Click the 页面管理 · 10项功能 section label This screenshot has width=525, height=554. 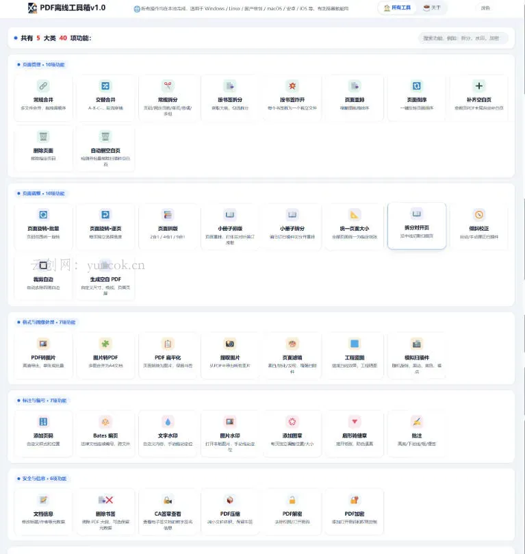(41, 64)
